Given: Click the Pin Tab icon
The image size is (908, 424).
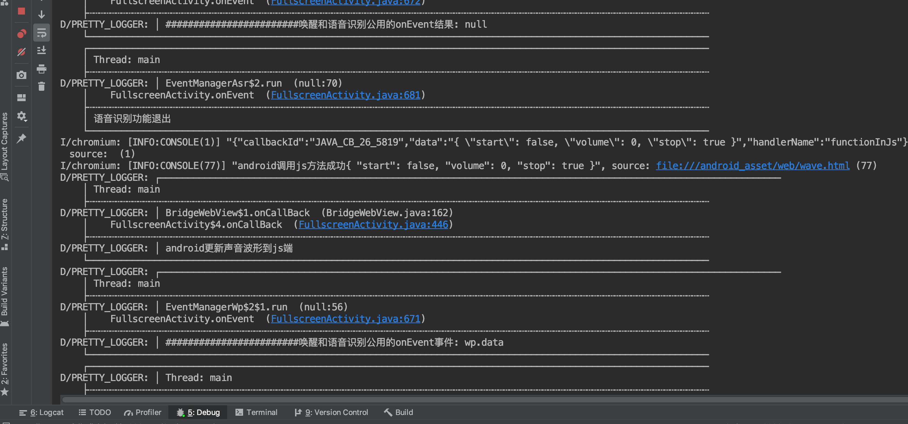Looking at the screenshot, I should (21, 138).
